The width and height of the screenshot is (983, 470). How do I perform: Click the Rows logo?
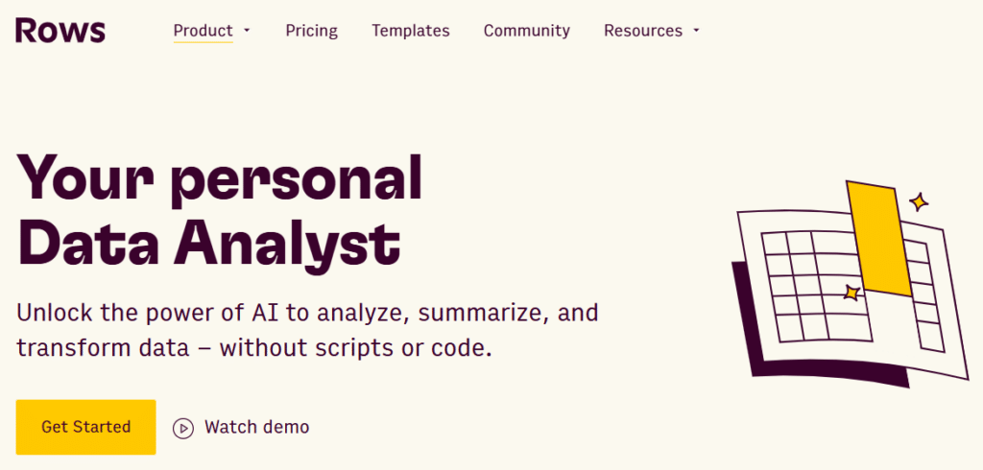point(60,30)
